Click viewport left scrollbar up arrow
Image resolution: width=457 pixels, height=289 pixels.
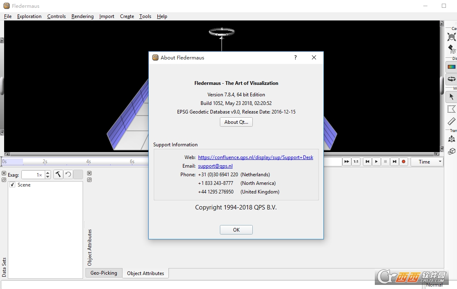point(2,41)
